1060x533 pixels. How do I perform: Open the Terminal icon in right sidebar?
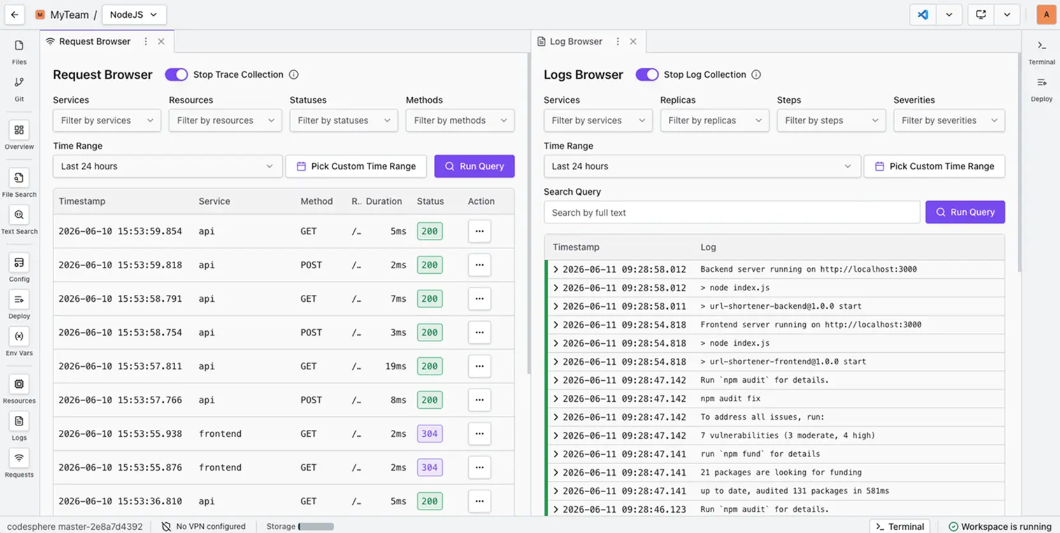(1042, 52)
